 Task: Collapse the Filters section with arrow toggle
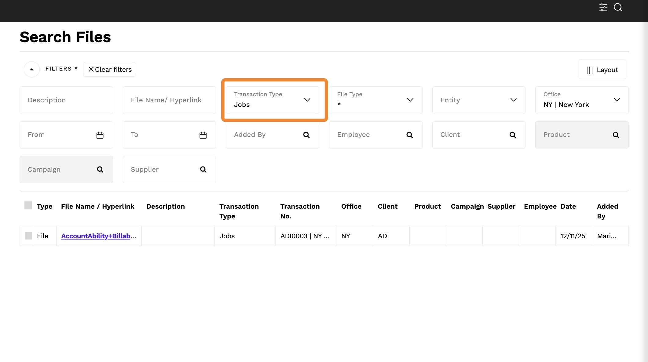click(31, 69)
